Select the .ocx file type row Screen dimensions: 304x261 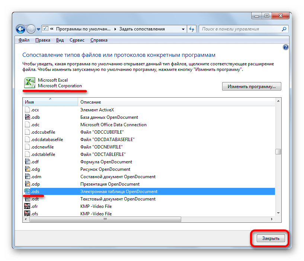tap(149, 110)
